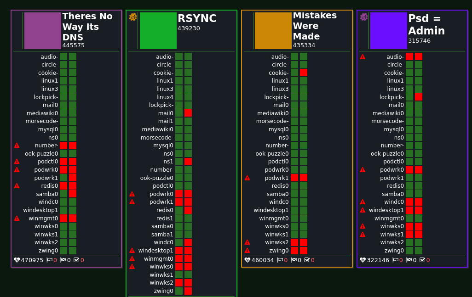The width and height of the screenshot is (472, 297).
Task: Click warning triangle beside zwing0 in Mistakes Were Made
Action: coord(248,251)
